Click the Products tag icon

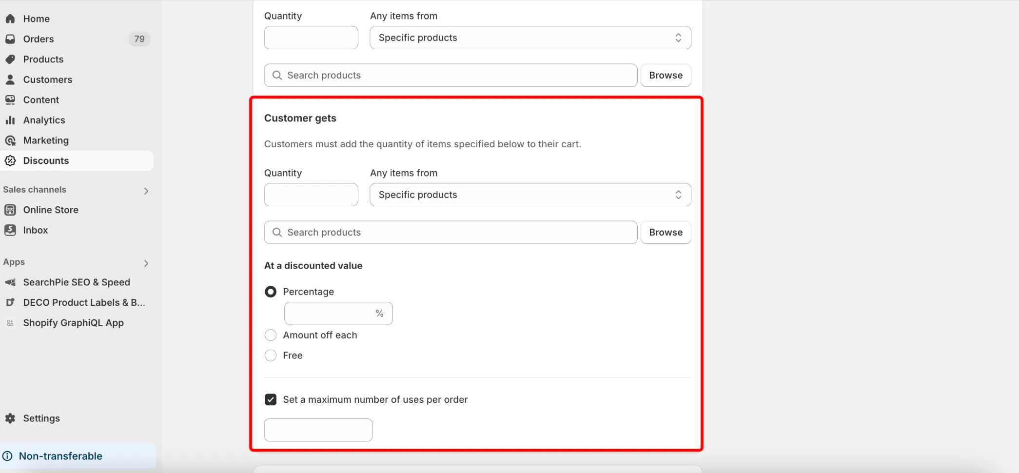[x=10, y=59]
